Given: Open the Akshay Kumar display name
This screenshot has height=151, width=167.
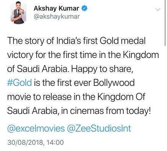Looking at the screenshot, I should pyautogui.click(x=56, y=8).
